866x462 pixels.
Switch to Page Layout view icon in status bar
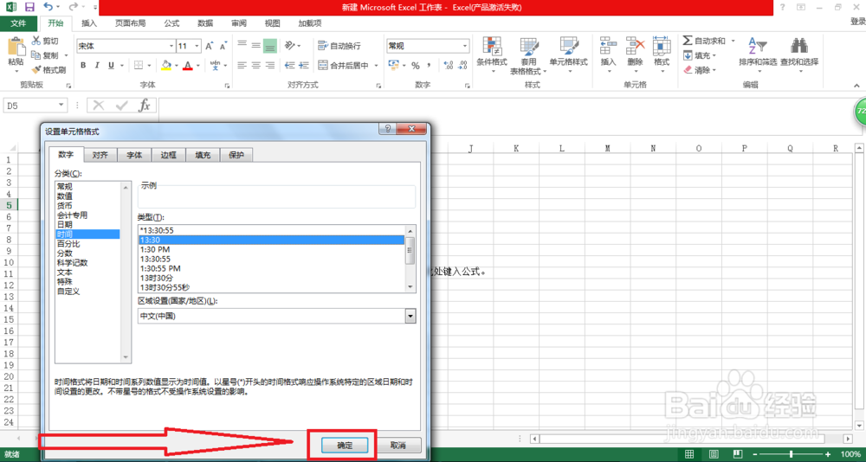coord(714,453)
